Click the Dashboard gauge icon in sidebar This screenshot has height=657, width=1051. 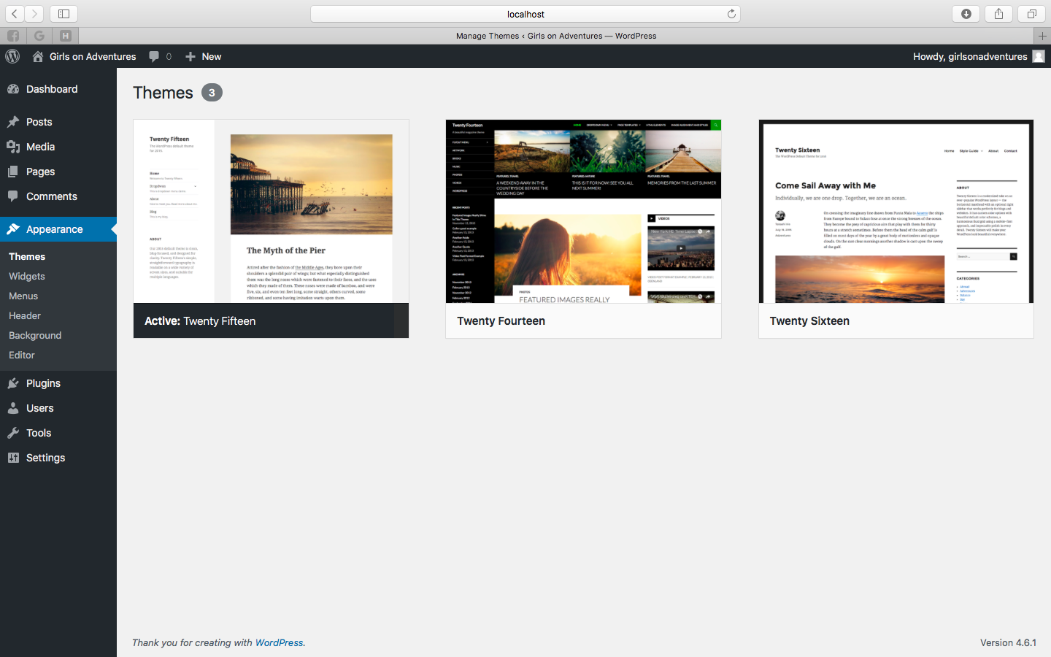(13, 89)
